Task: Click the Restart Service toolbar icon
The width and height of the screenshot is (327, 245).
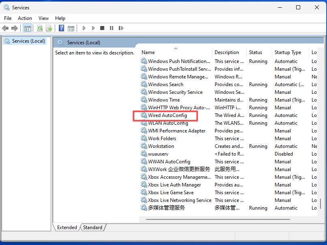Action: pyautogui.click(x=121, y=28)
